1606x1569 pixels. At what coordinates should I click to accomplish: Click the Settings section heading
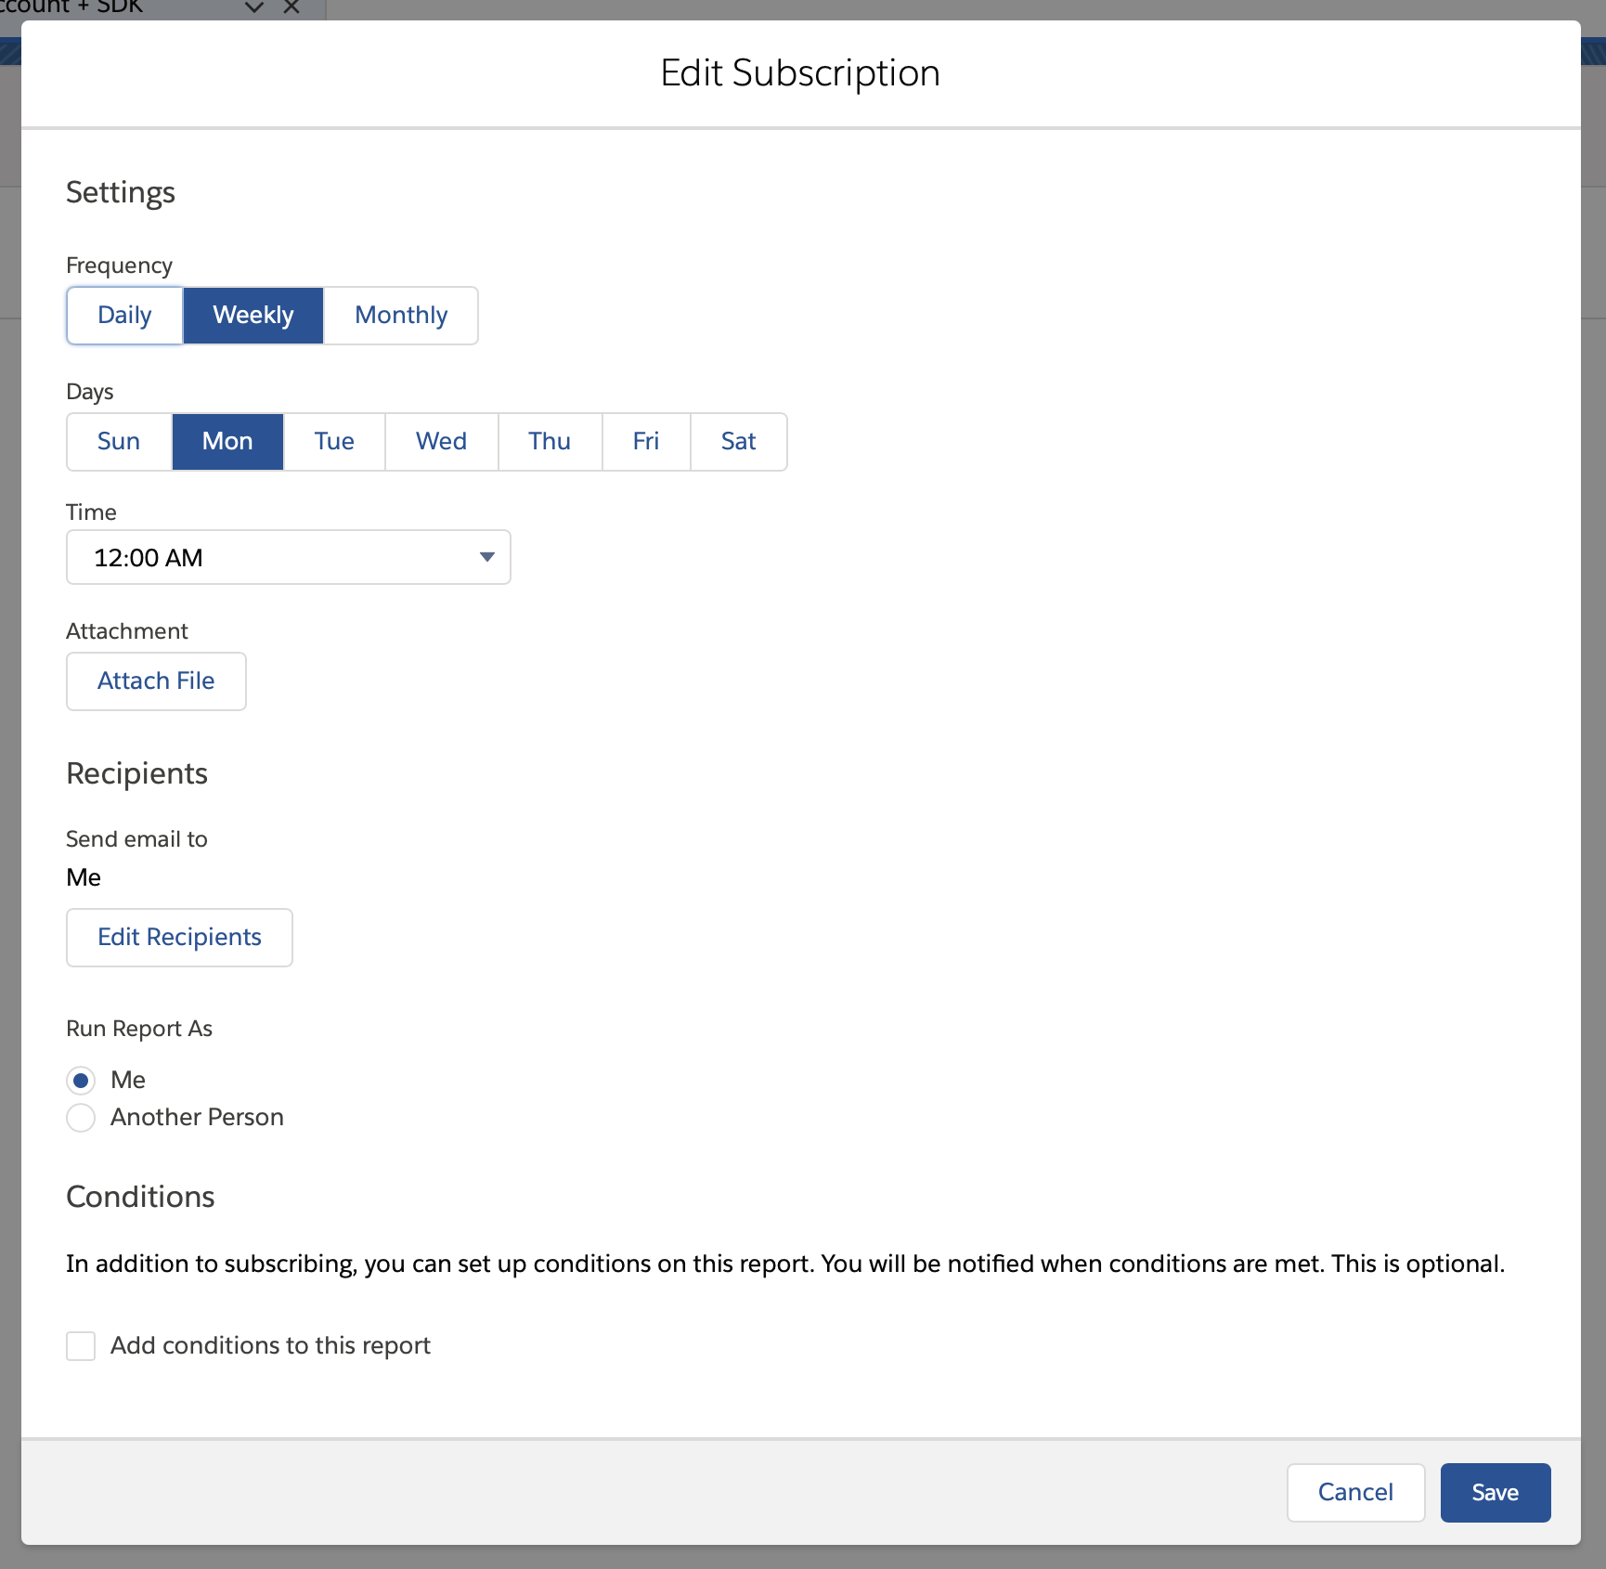121,193
